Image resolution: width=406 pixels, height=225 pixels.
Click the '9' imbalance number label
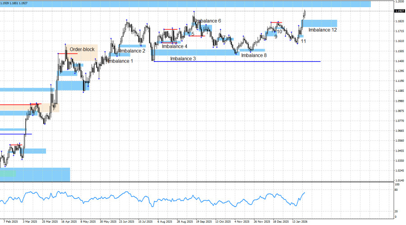pos(276,37)
